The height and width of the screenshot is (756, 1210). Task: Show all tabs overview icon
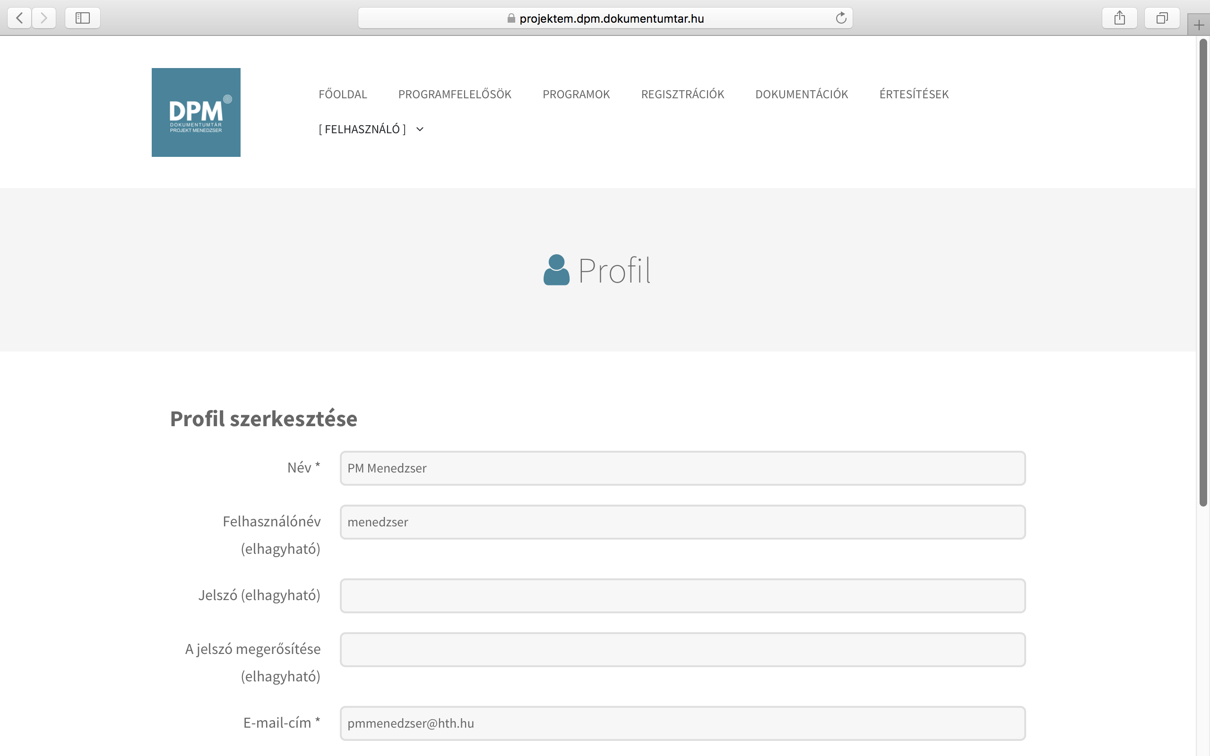click(1162, 18)
